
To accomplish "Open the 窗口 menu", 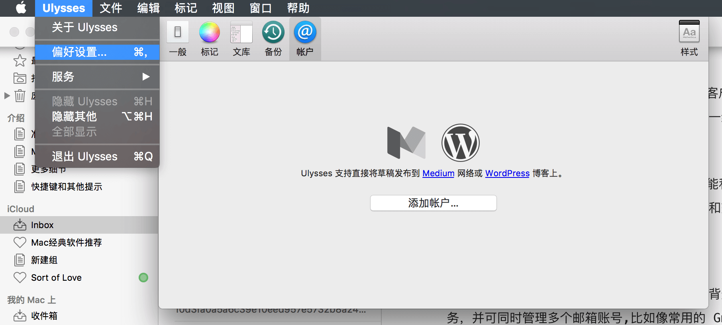I will click(261, 8).
